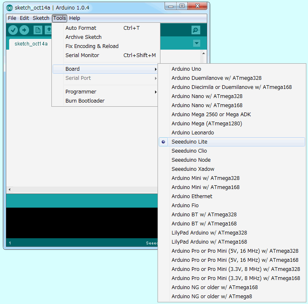Choose Arduino Leonardo board
Image resolution: width=308 pixels, height=304 pixels.
[232, 133]
